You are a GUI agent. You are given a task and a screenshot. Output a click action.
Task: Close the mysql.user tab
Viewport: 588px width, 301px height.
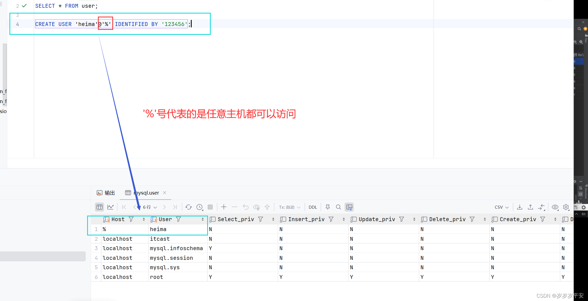tap(165, 193)
